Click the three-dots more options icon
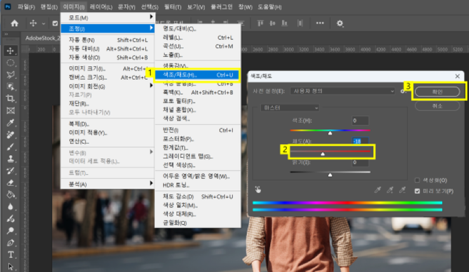The width and height of the screenshot is (469, 272). coord(320,23)
